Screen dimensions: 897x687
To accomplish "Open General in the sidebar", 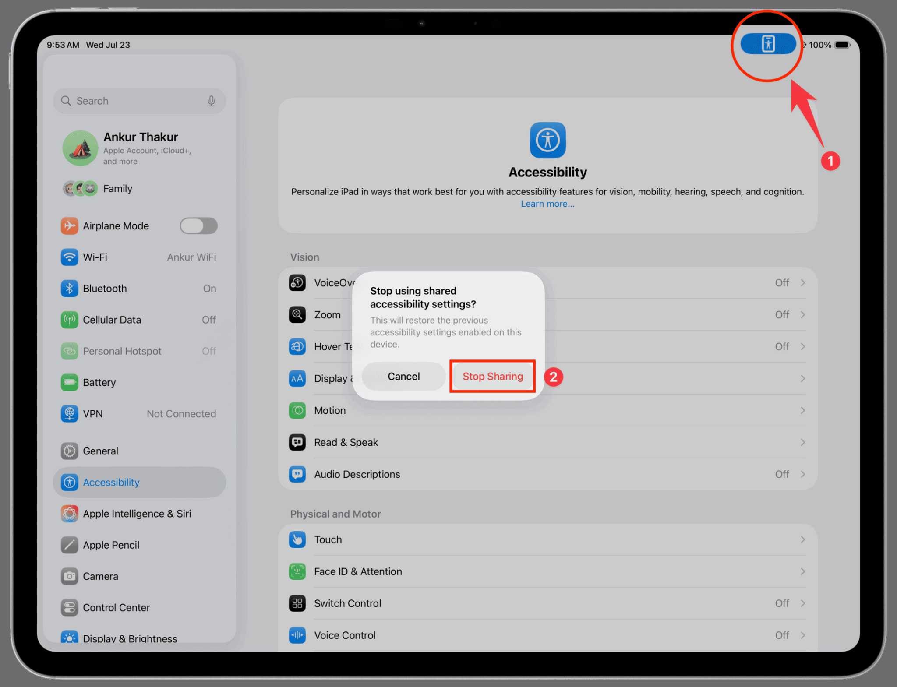I will [x=100, y=451].
